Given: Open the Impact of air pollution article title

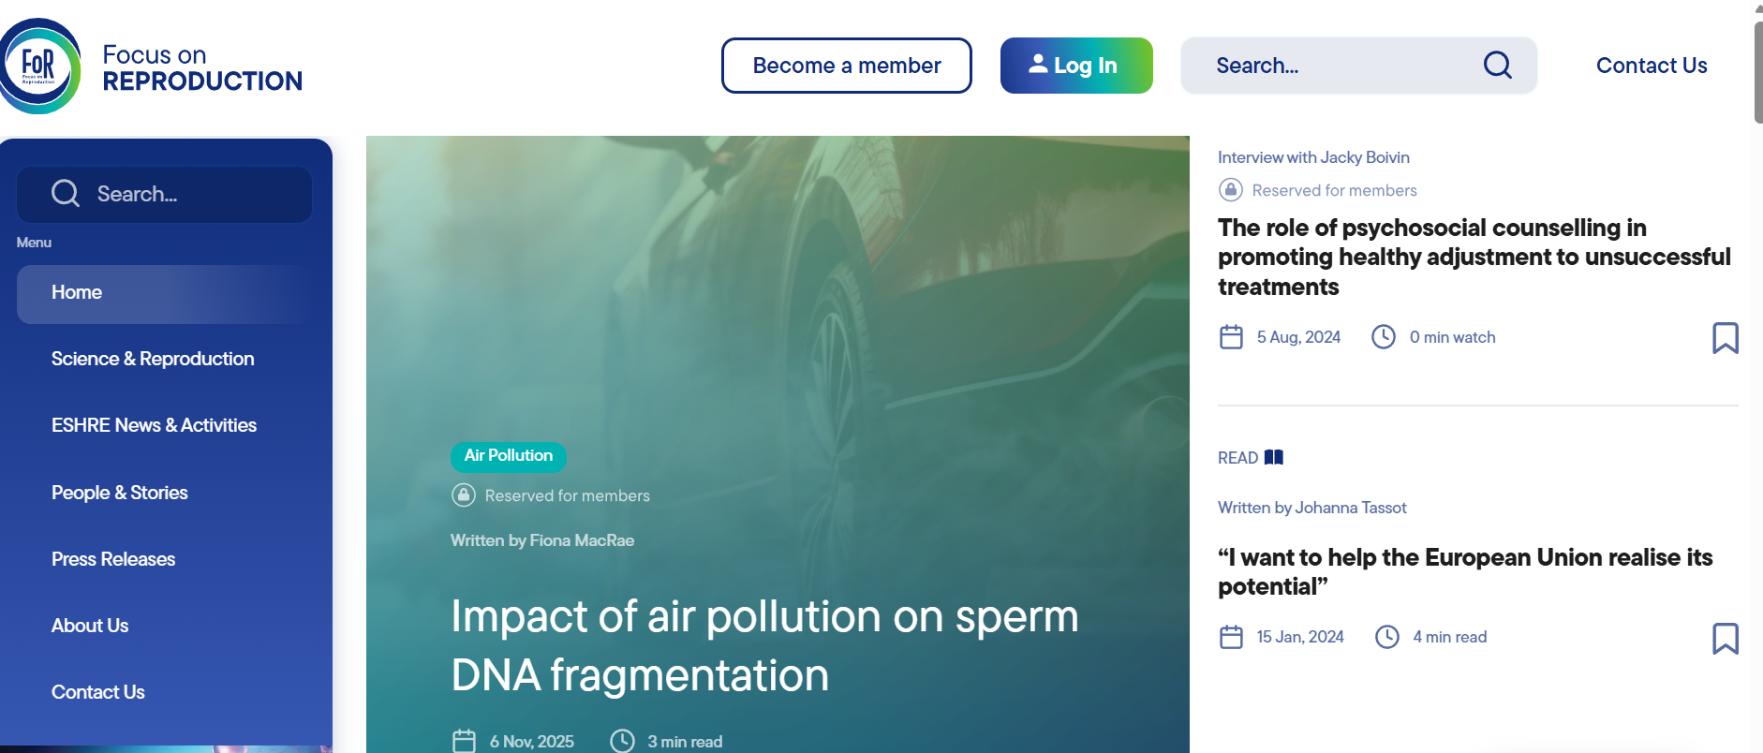Looking at the screenshot, I should tap(764, 645).
